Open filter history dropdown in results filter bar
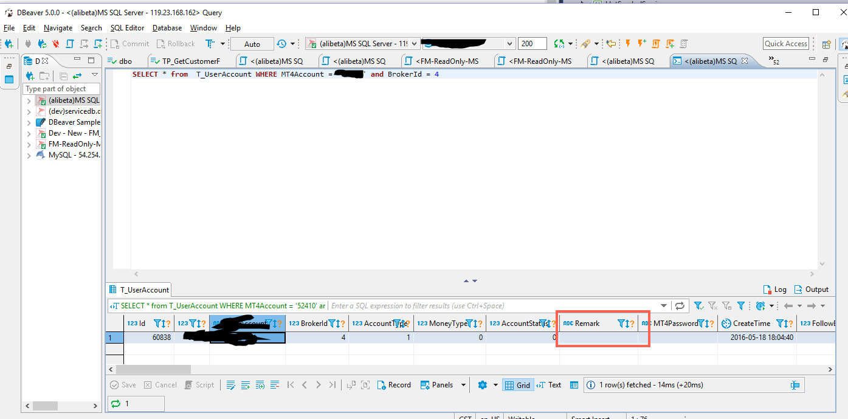 [x=664, y=306]
